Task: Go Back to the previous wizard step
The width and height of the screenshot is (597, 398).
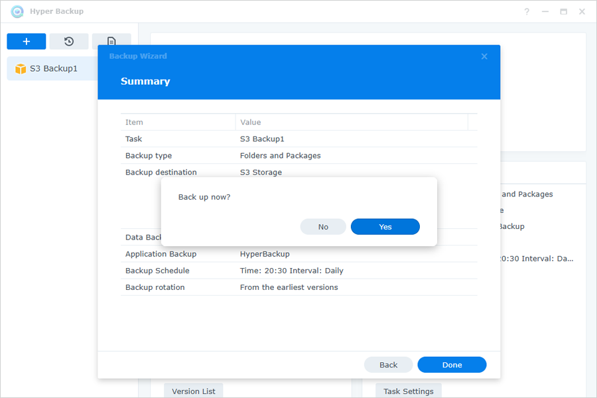Action: [x=388, y=365]
